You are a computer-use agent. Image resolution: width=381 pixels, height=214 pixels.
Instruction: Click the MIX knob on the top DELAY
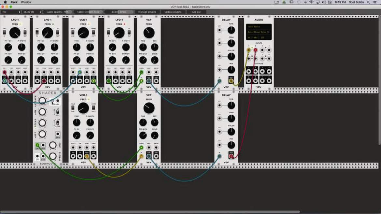(231, 70)
